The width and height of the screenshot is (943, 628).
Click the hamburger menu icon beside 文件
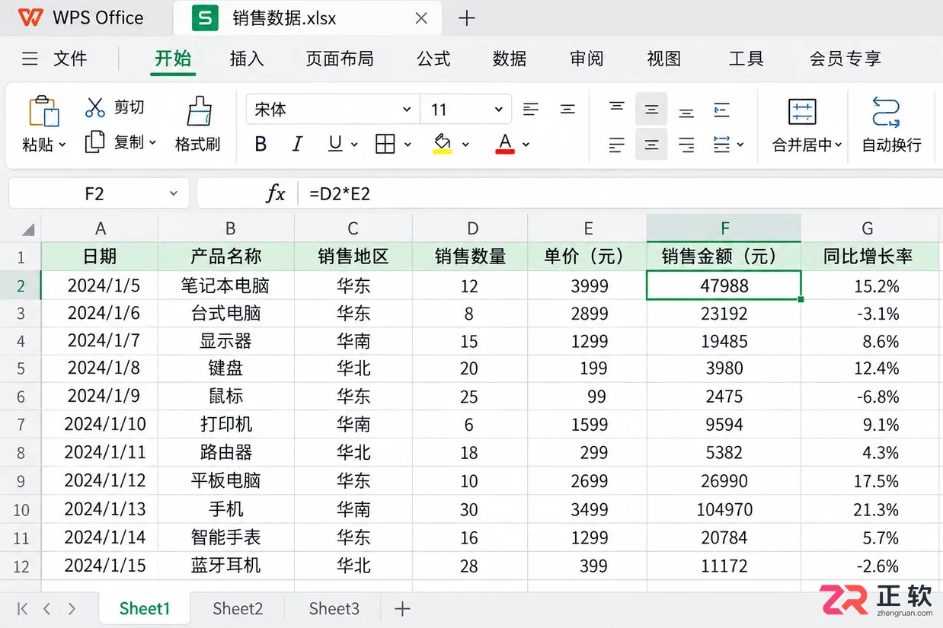click(x=30, y=59)
